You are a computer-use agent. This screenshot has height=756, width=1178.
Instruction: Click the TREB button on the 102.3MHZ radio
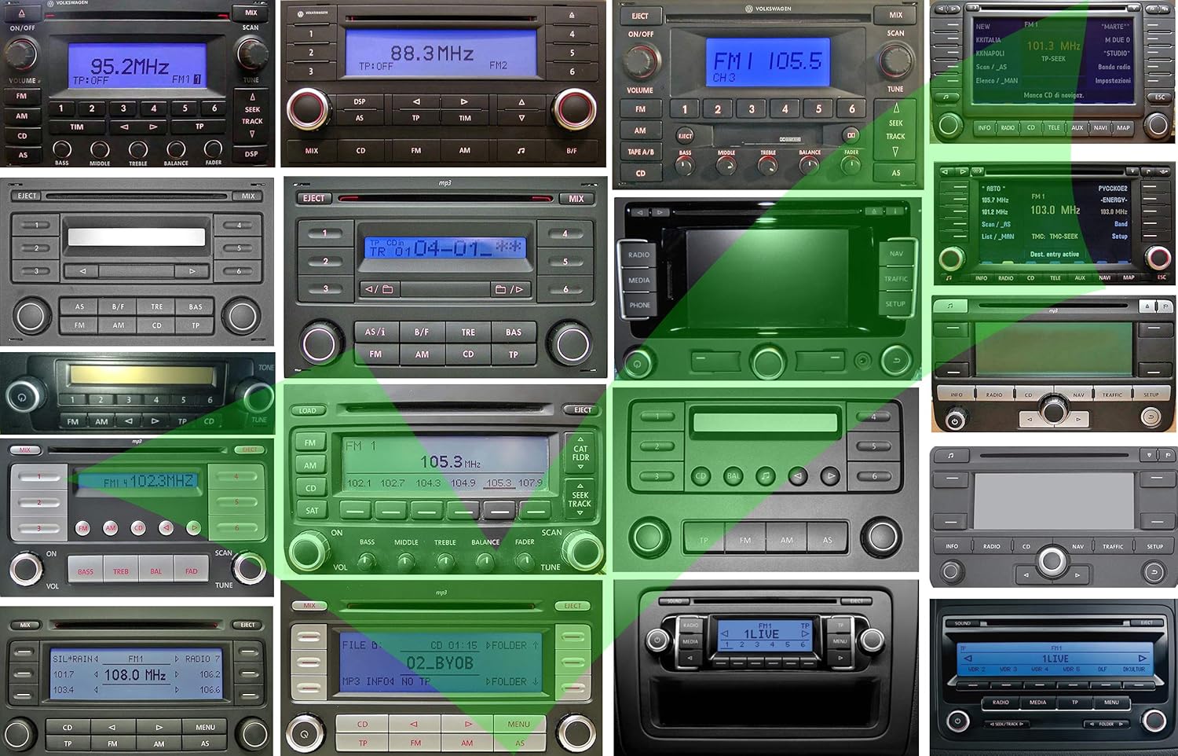pyautogui.click(x=121, y=571)
